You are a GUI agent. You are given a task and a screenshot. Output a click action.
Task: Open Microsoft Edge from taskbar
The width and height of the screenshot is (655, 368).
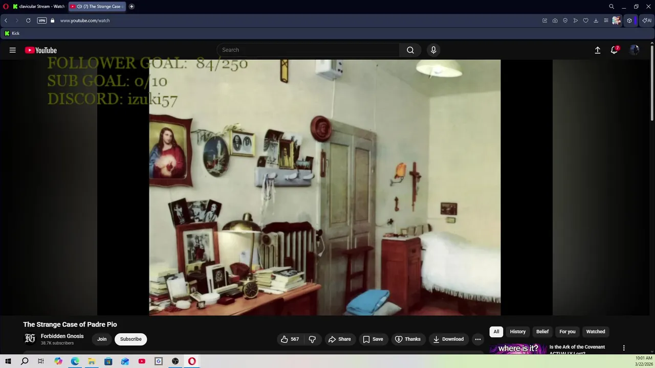click(x=75, y=361)
